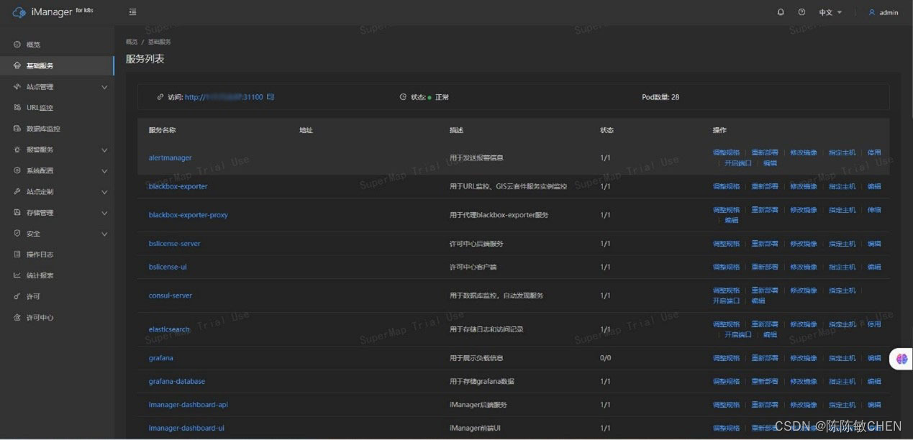Expand 安全 with its chevron
Screen dimensions: 913x440
pyautogui.click(x=104, y=234)
